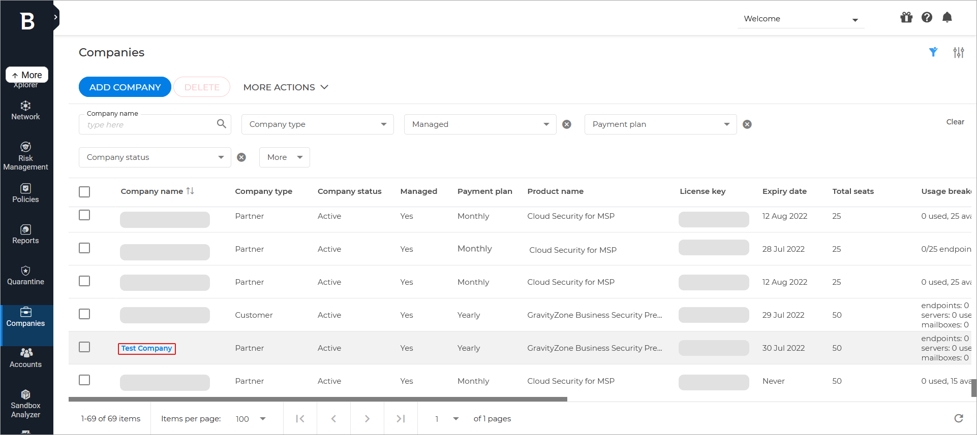Open Quarantine in the sidebar

(x=25, y=276)
